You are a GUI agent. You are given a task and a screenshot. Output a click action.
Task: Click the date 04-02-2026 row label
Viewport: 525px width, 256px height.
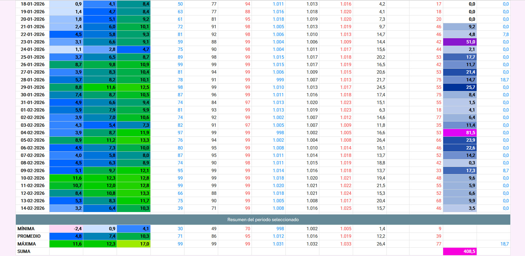tap(33, 133)
